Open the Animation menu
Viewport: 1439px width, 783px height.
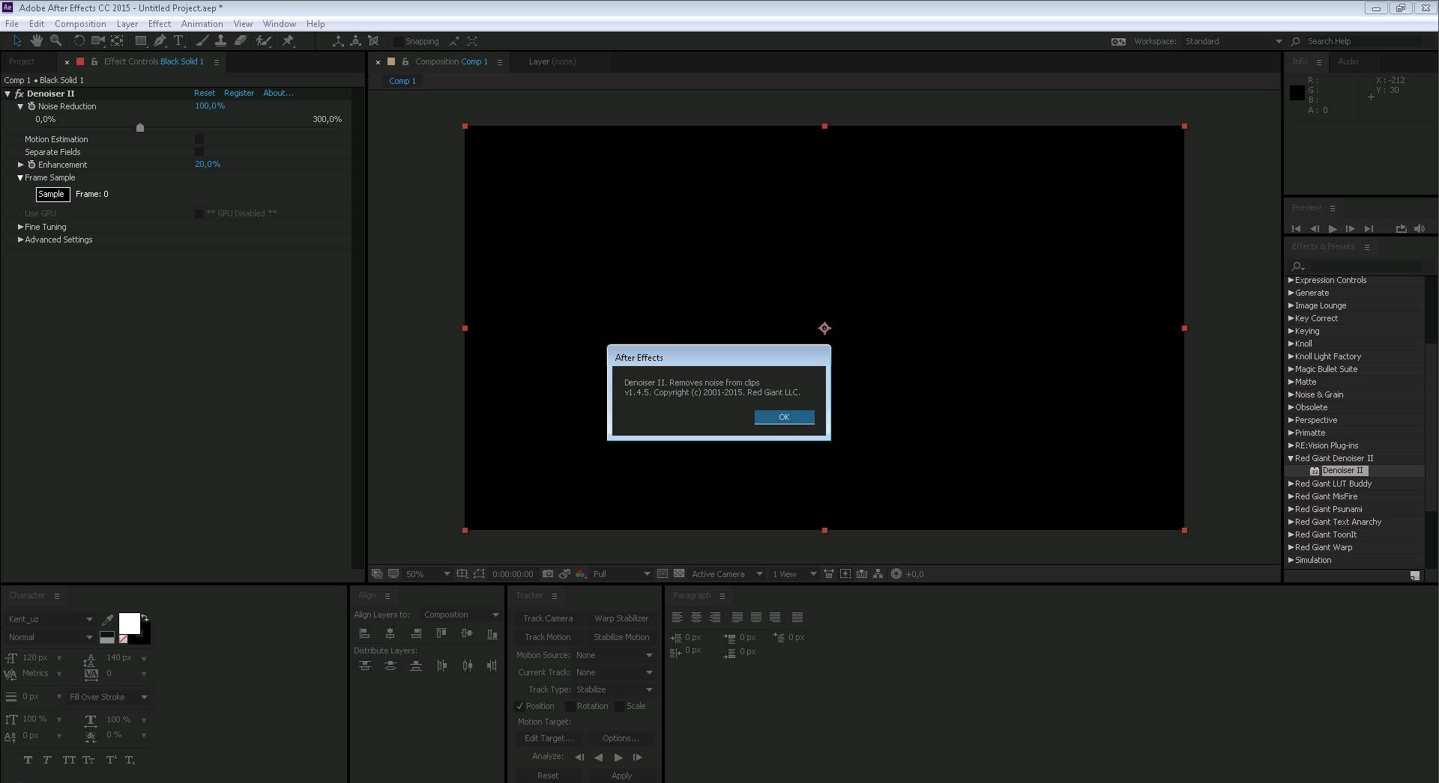click(202, 24)
